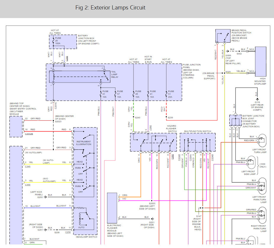Click the 'FUSE JUNCTION PANEL' label
This screenshot has height=248, width=274.
coord(192,66)
